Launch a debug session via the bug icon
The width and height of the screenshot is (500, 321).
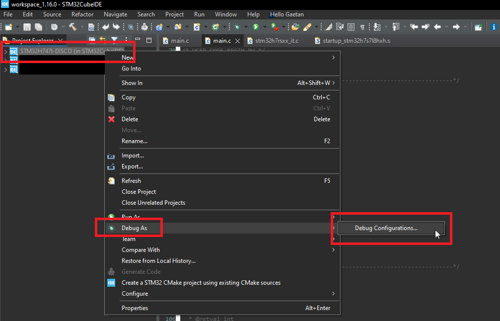click(237, 26)
